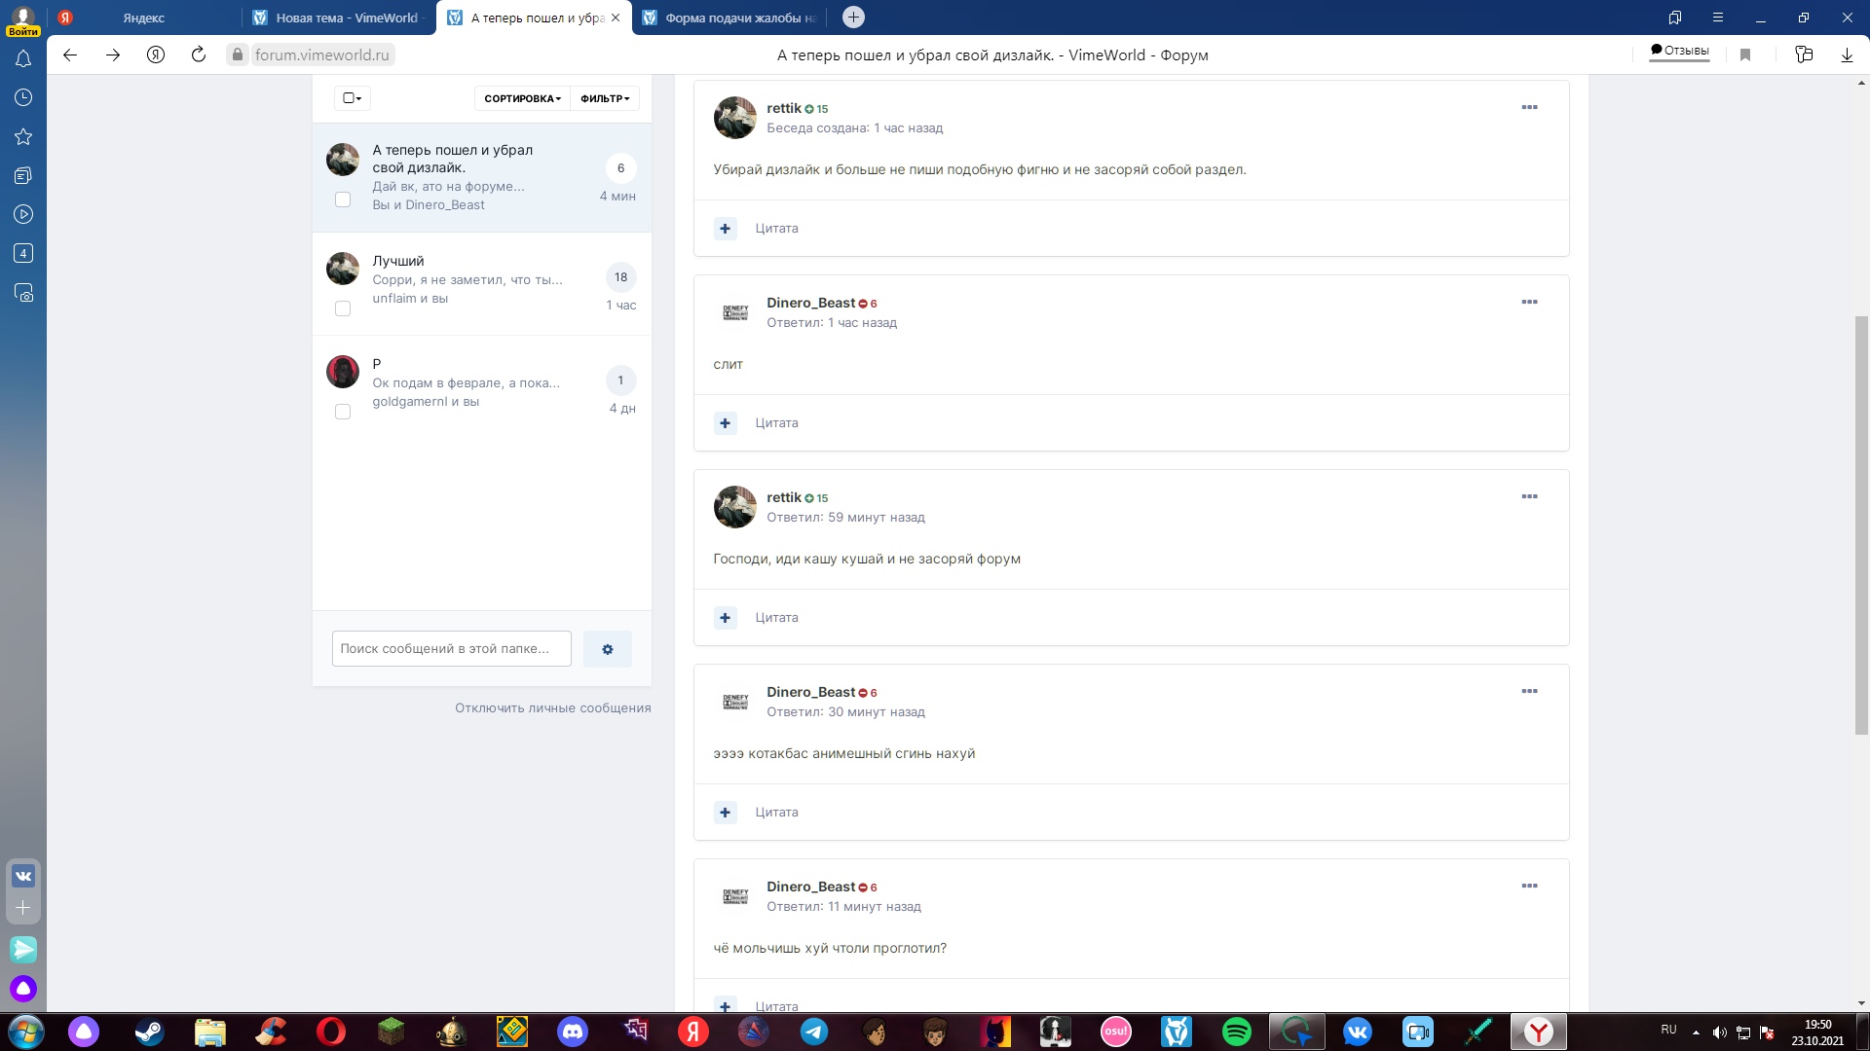Open the select-all checkbox dropdown arrow
Viewport: 1870px width, 1051px height.
[358, 98]
